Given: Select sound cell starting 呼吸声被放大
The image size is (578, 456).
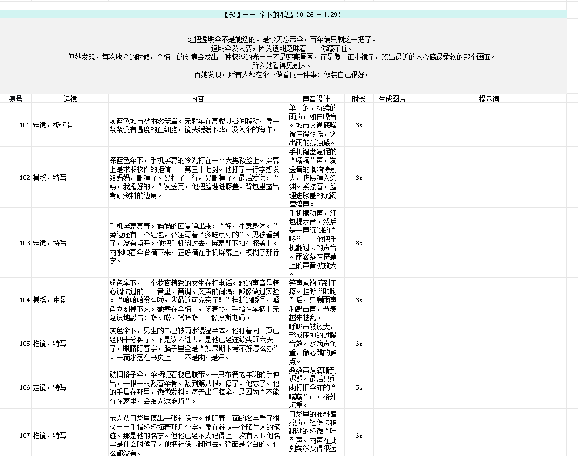Looking at the screenshot, I should coord(316,344).
